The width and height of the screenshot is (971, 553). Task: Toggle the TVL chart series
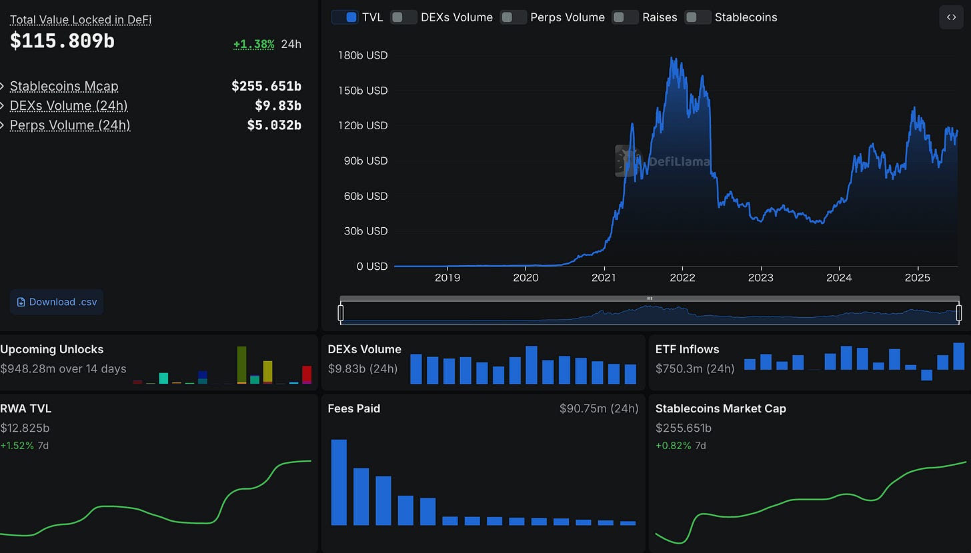[x=345, y=17]
